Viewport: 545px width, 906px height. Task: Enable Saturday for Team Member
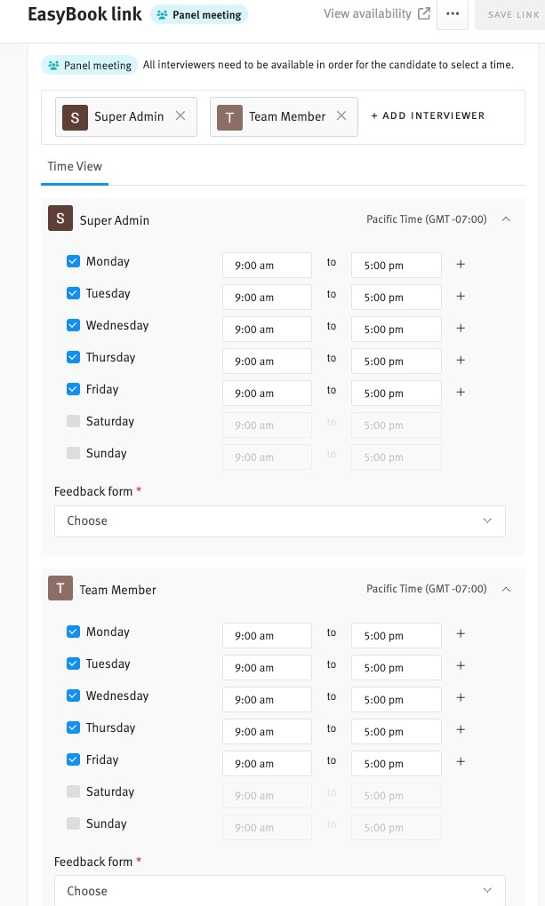[x=73, y=791]
